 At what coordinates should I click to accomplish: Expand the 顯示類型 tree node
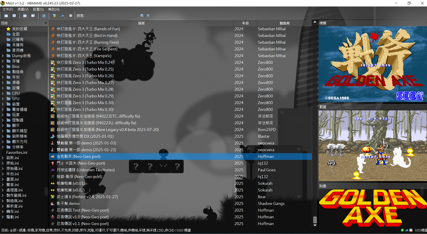click(3, 131)
